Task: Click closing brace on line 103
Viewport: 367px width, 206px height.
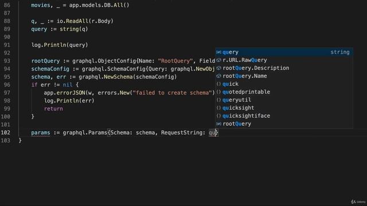Action: [20, 140]
